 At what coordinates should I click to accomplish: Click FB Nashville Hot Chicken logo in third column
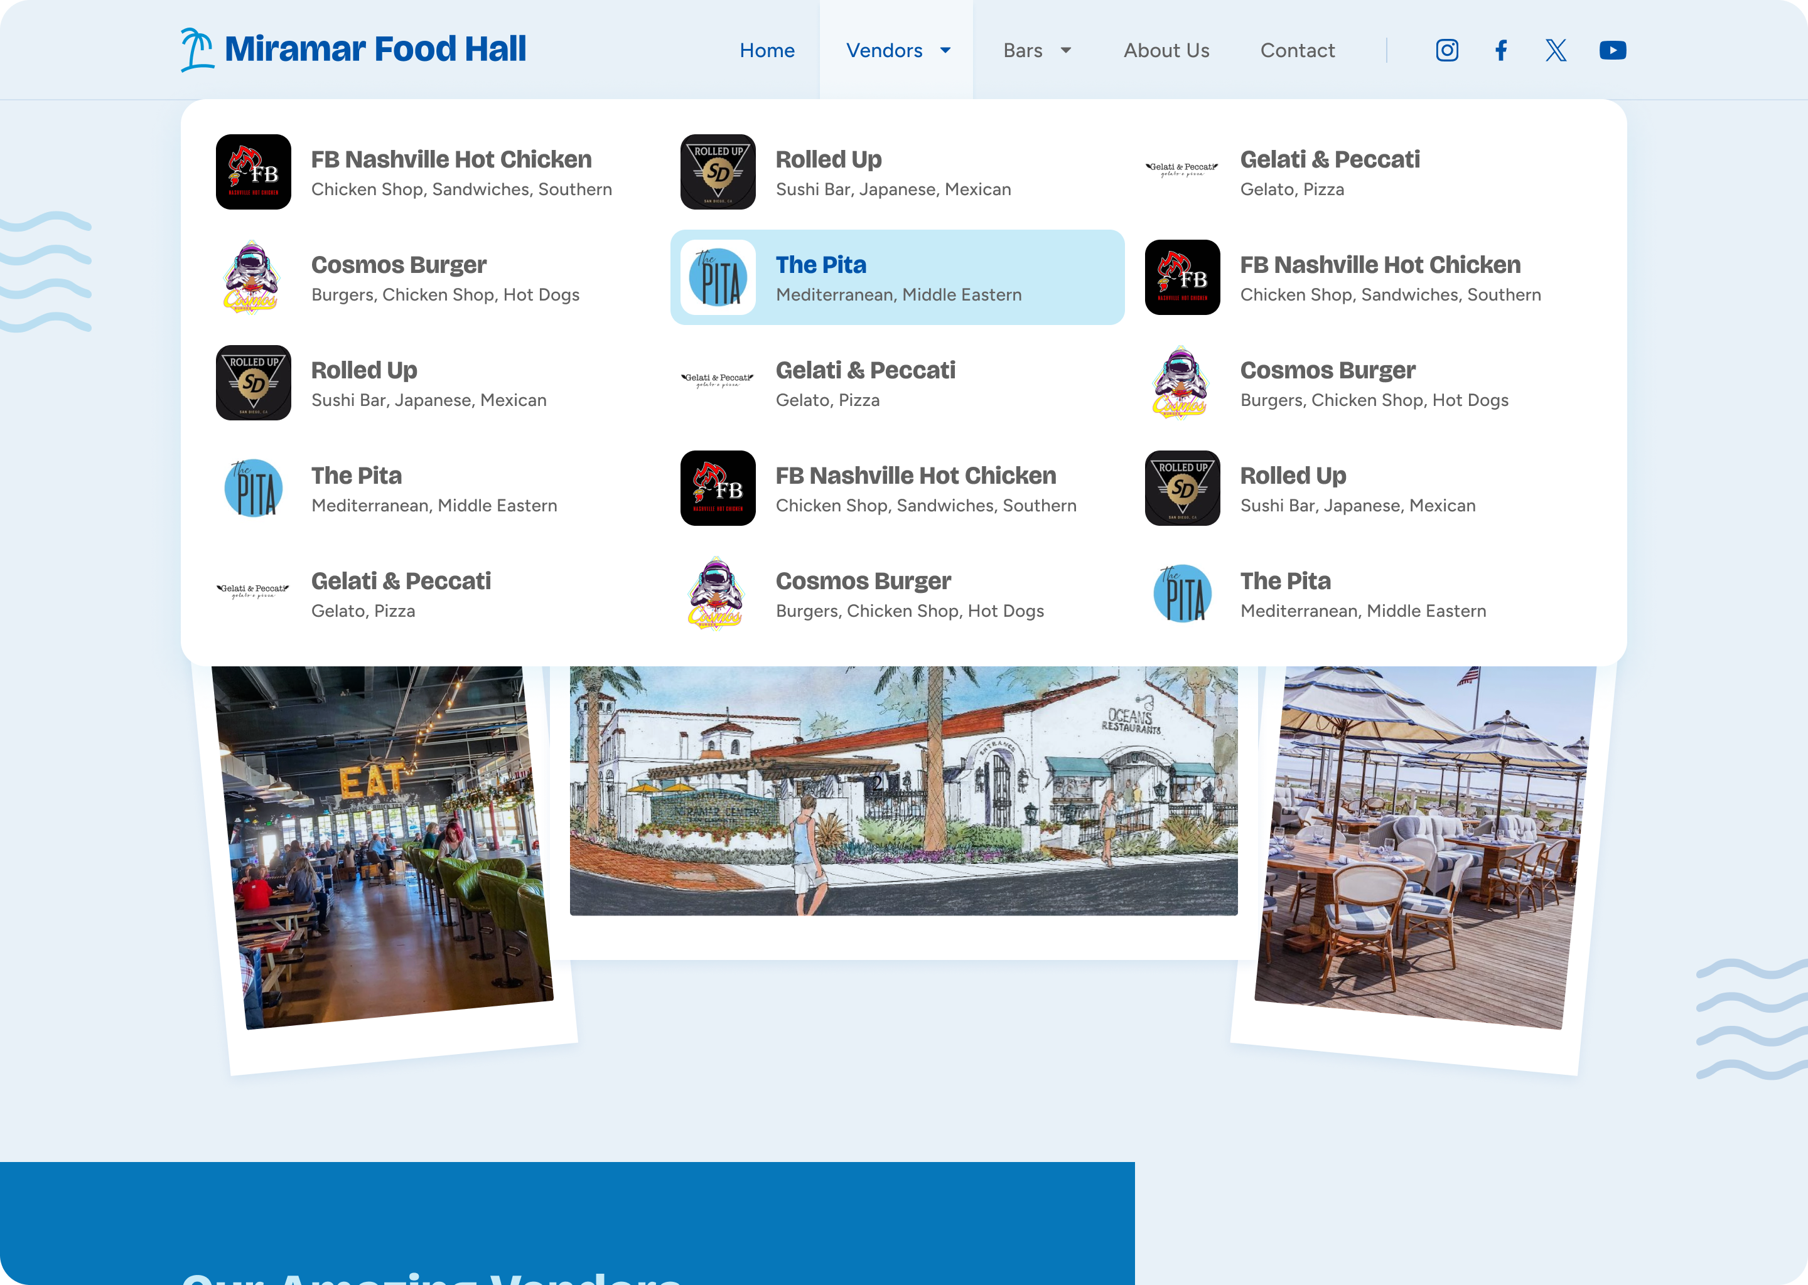1183,277
